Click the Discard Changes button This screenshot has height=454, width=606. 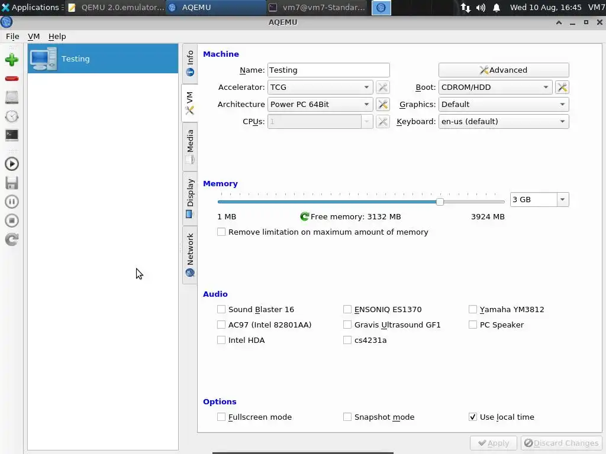[x=561, y=443]
